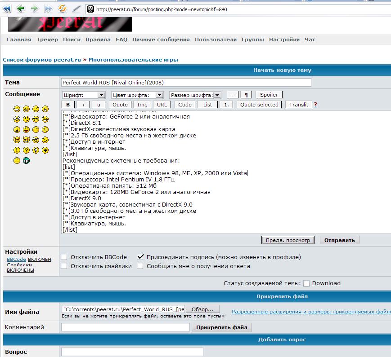
Task: Open the Чат navigation item
Action: [x=310, y=40]
